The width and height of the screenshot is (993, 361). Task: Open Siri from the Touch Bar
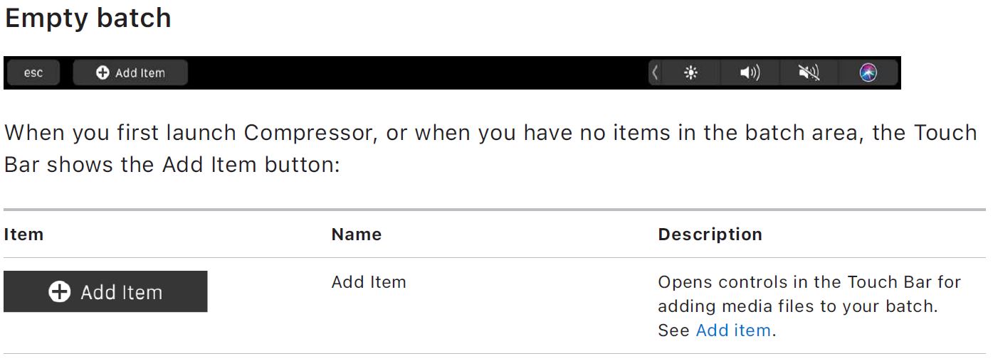(x=868, y=72)
